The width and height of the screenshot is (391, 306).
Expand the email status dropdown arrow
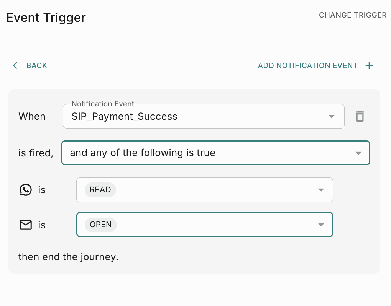pyautogui.click(x=321, y=225)
